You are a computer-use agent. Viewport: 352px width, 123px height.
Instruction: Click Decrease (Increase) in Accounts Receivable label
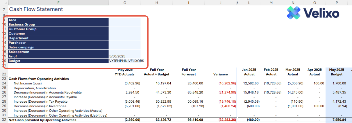coord(47,93)
